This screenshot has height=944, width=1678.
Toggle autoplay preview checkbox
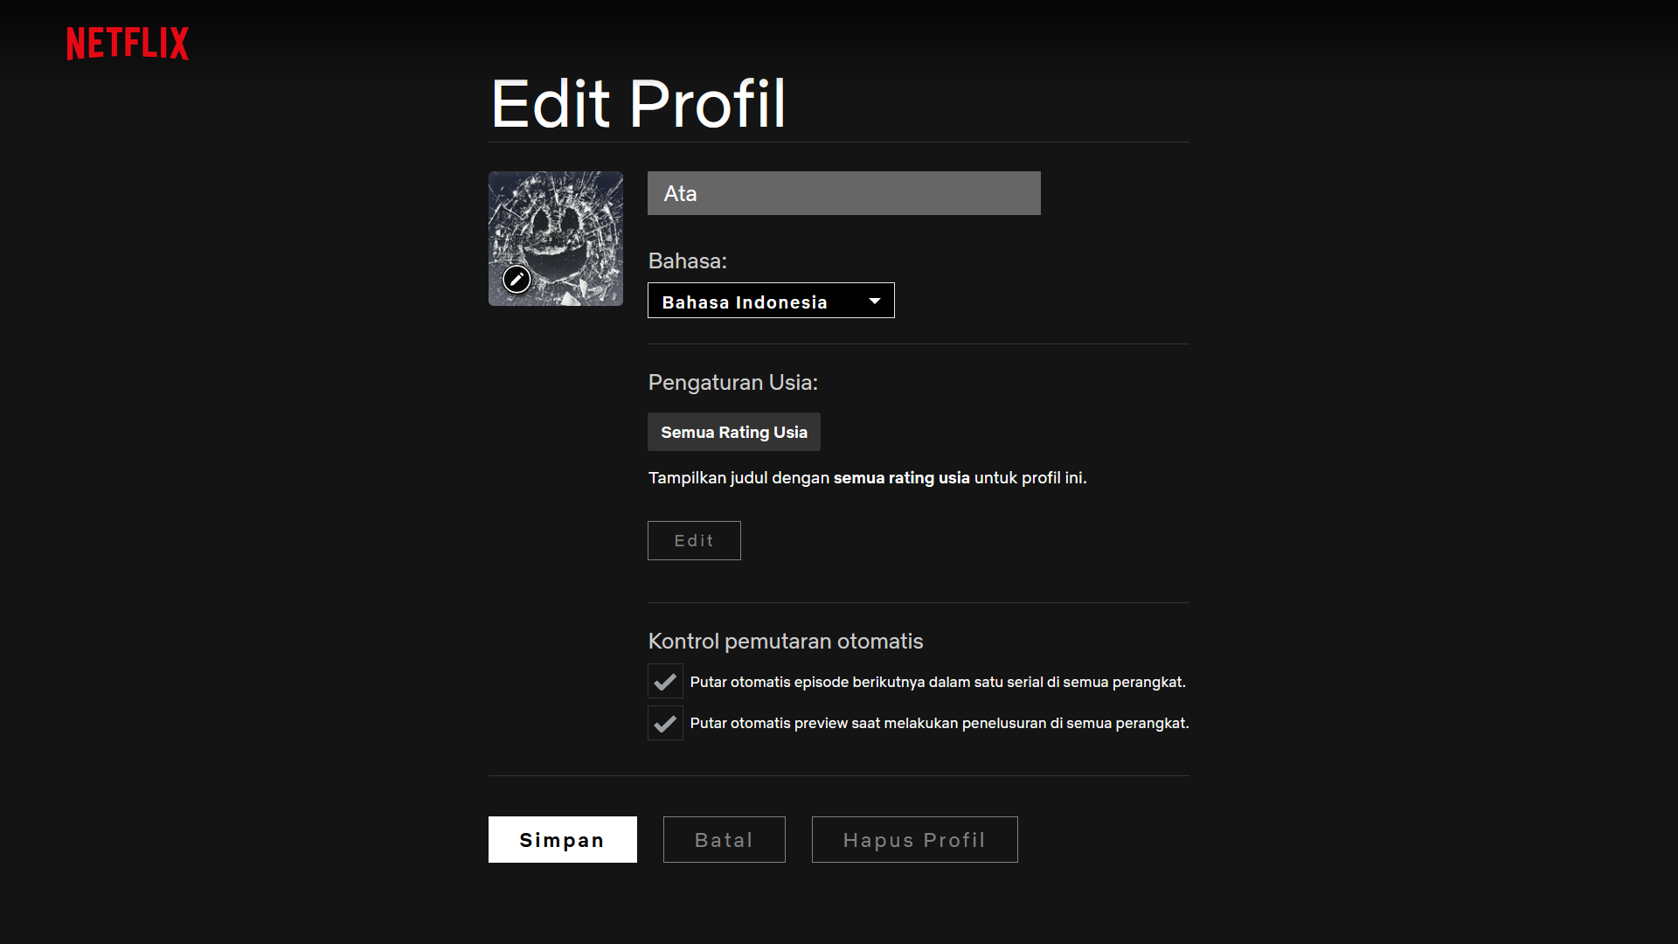tap(665, 723)
